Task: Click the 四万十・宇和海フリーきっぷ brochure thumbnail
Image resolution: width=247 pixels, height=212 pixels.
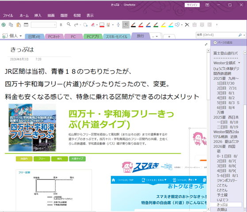Action: click(32, 127)
